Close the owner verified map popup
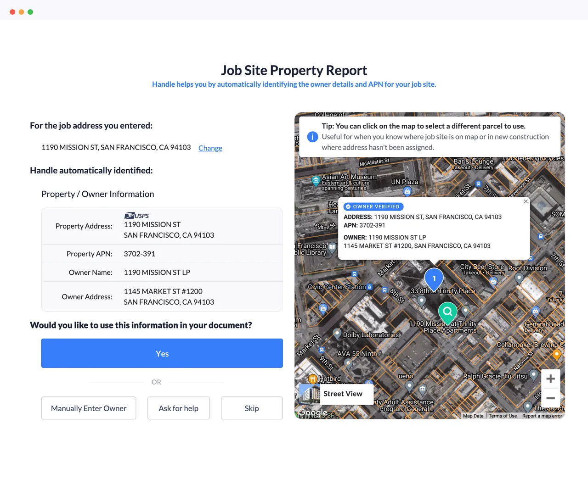 (x=526, y=201)
